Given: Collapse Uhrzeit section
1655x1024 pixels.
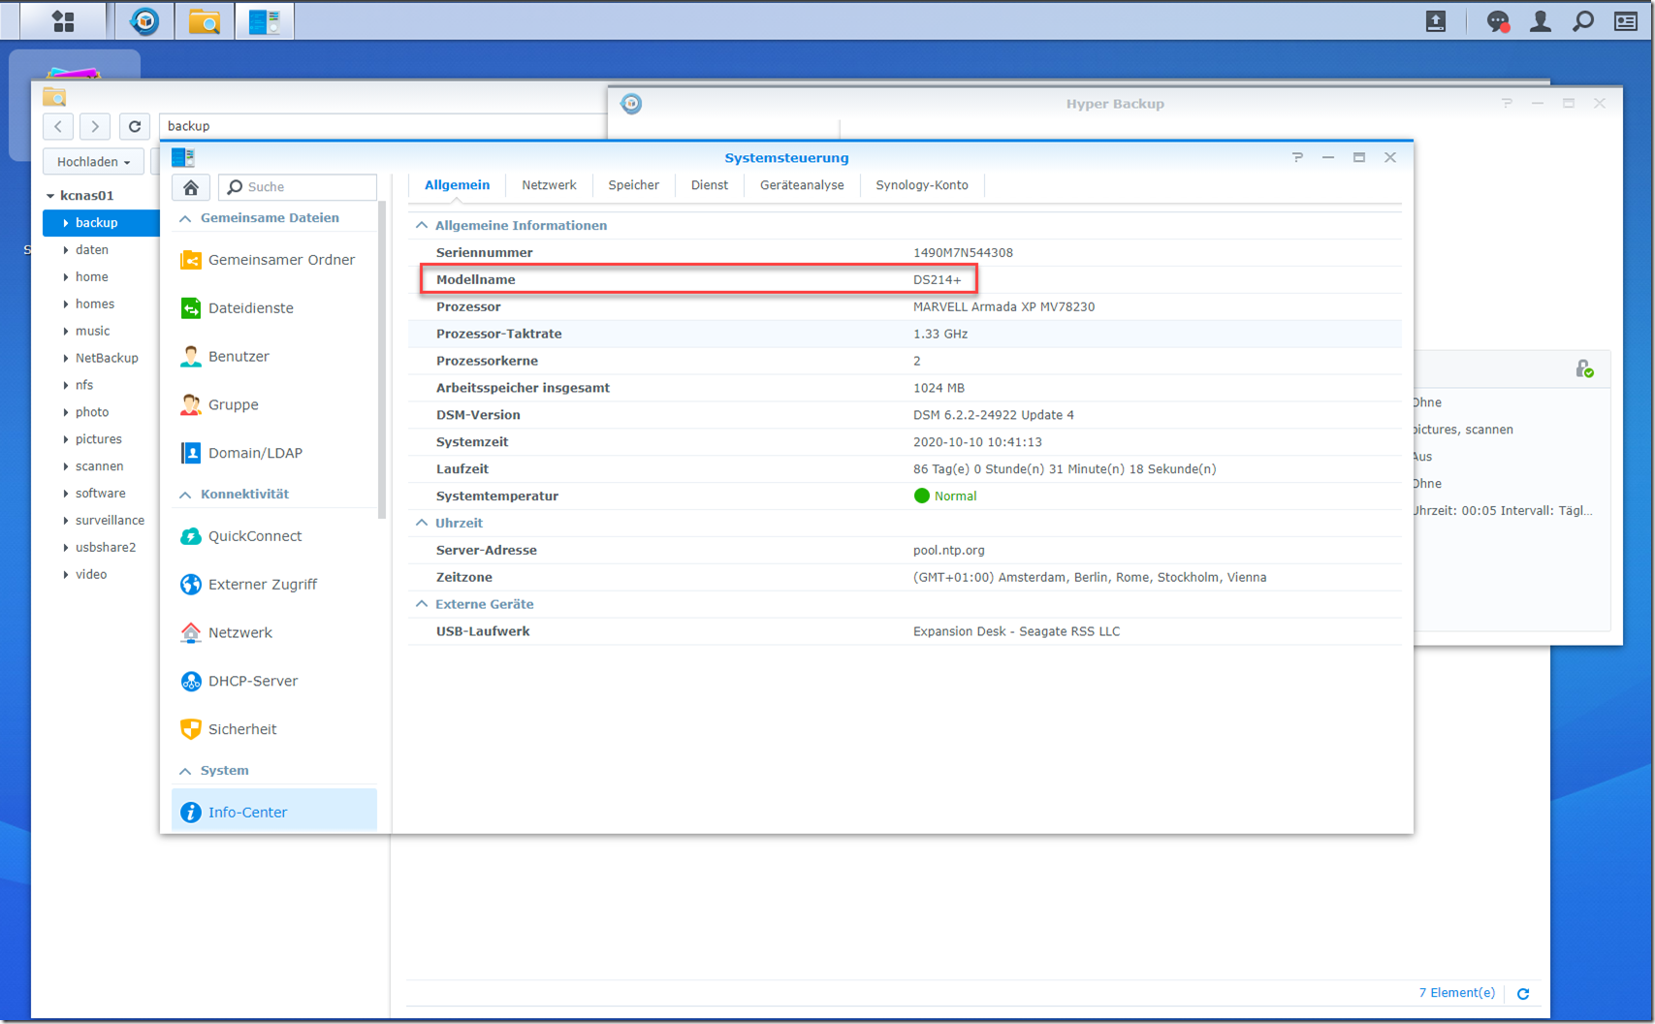Looking at the screenshot, I should tap(422, 523).
